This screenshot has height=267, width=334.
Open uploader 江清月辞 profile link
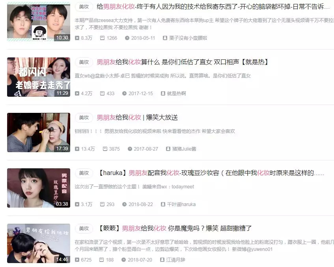pyautogui.click(x=175, y=260)
